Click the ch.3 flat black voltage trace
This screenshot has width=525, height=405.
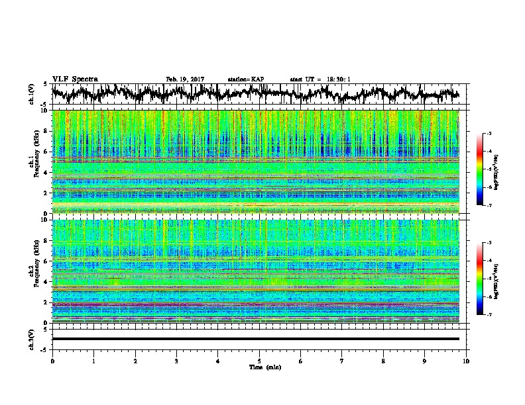tap(256, 339)
